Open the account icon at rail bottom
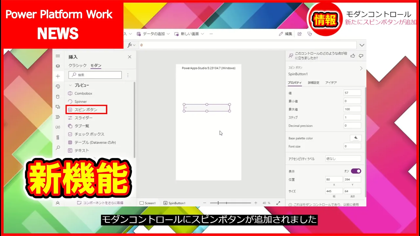This screenshot has height=236, width=420. tap(58, 203)
